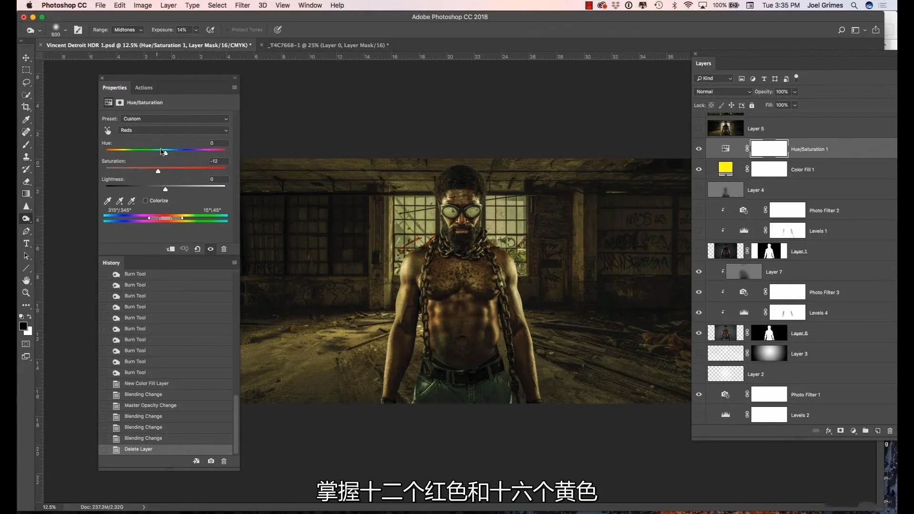Add layer style using fx icon
This screenshot has width=914, height=514.
click(x=828, y=431)
